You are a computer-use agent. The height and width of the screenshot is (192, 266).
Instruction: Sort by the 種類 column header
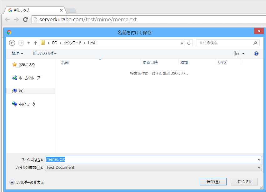click(x=197, y=62)
